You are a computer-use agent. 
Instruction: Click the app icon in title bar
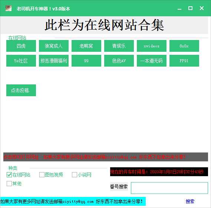click(x=9, y=8)
